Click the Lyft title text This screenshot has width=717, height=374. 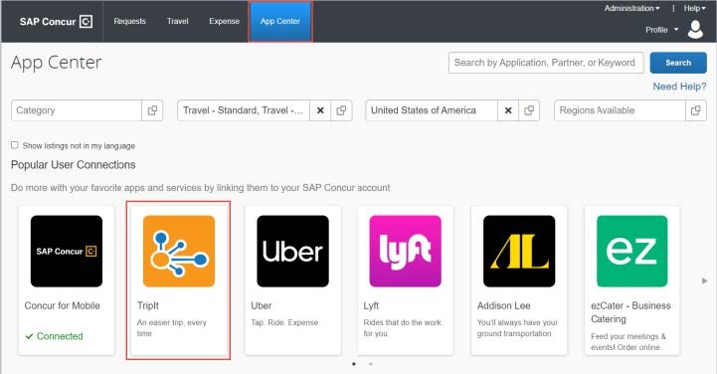371,305
